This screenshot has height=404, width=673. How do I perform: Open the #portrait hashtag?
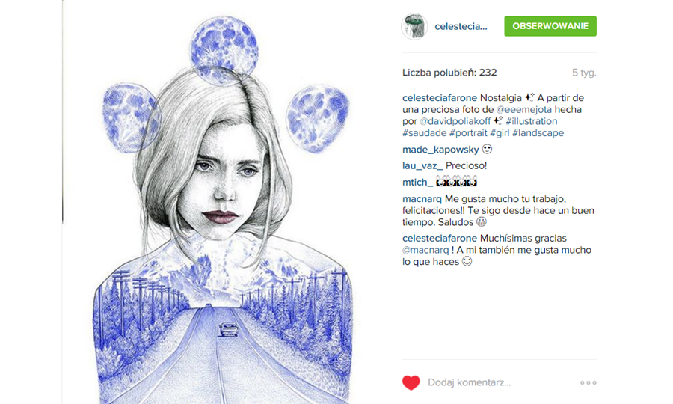468,133
